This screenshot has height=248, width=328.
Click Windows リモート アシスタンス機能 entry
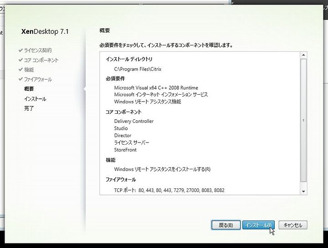coord(148,102)
